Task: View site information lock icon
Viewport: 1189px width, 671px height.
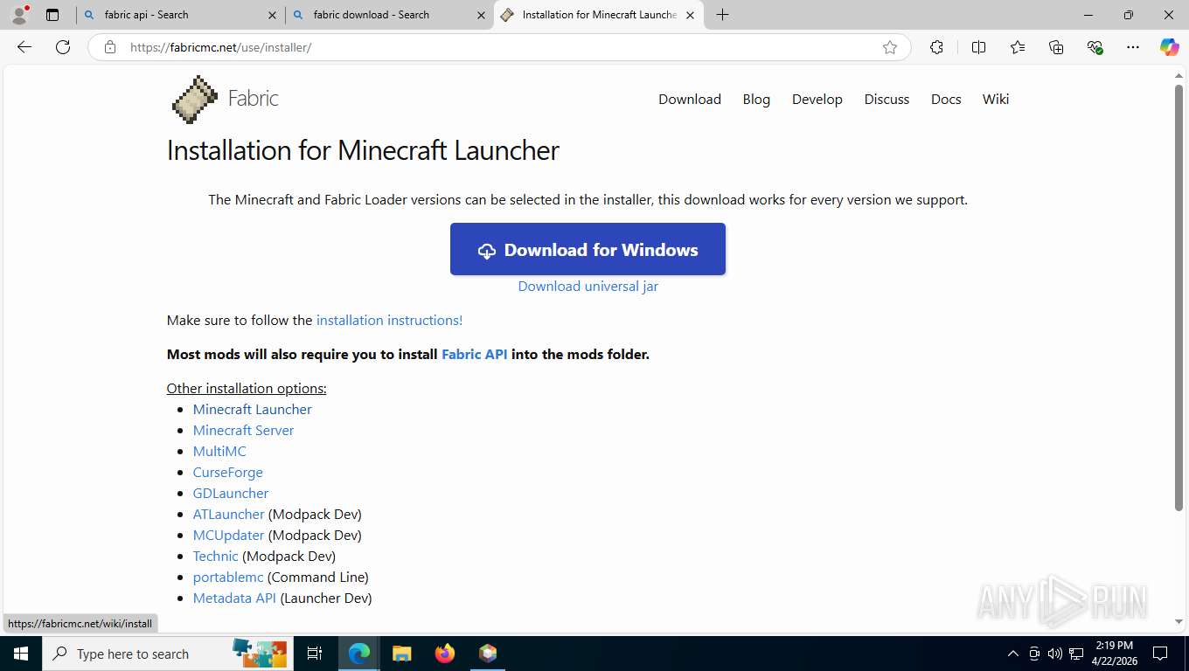Action: pos(109,47)
